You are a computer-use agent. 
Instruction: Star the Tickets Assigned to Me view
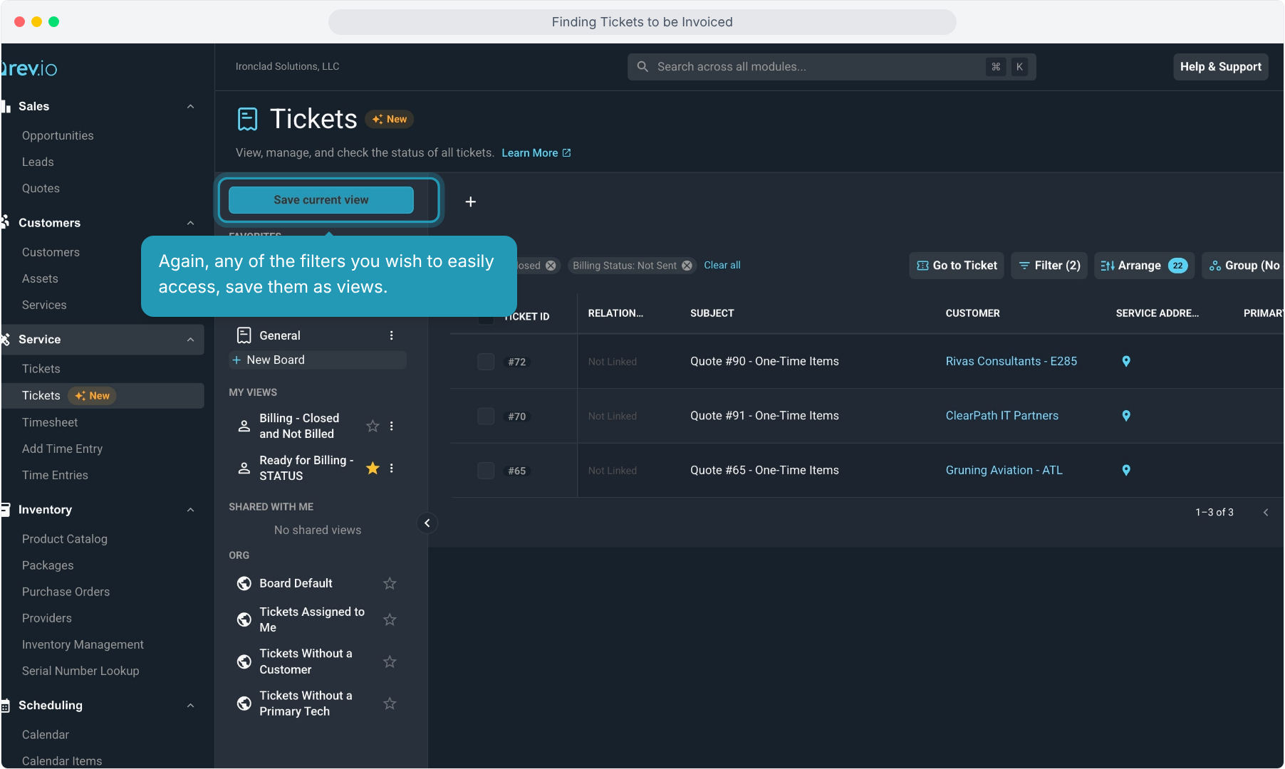390,619
